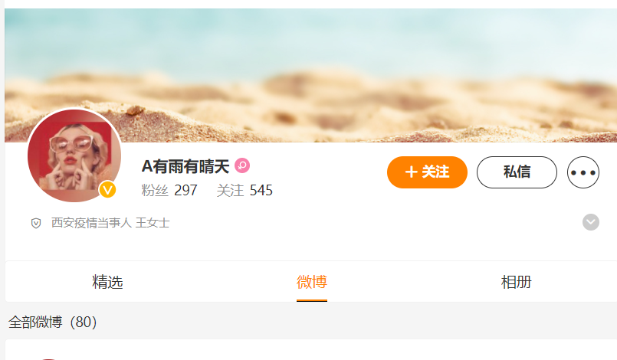
Task: View the 粉丝 297 followers list
Action: 169,191
